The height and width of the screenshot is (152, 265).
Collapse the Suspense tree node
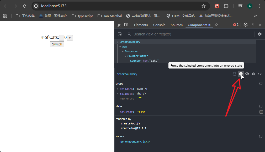coord(123,51)
